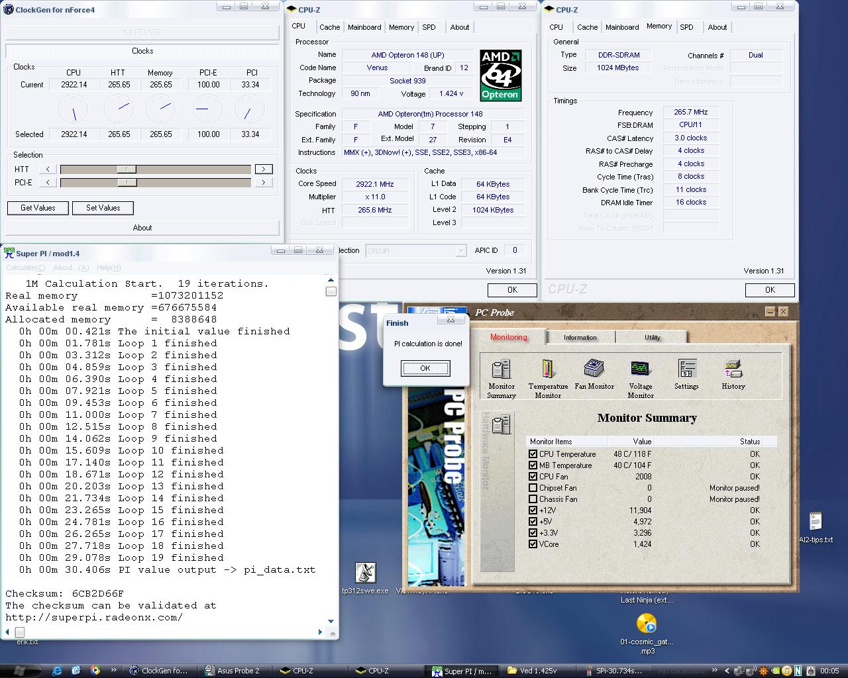The height and width of the screenshot is (678, 848).
Task: Switch to ClockGen taskbar item
Action: [161, 671]
